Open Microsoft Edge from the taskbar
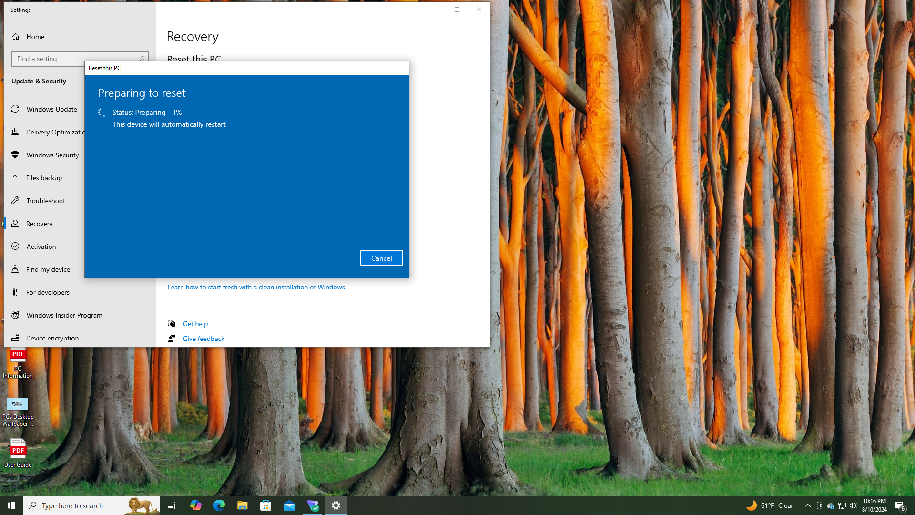The image size is (915, 515). [x=219, y=505]
